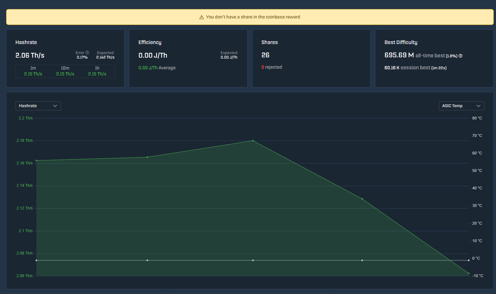Click the 0.00 J/Th Average green text
The height and width of the screenshot is (294, 496).
(157, 68)
